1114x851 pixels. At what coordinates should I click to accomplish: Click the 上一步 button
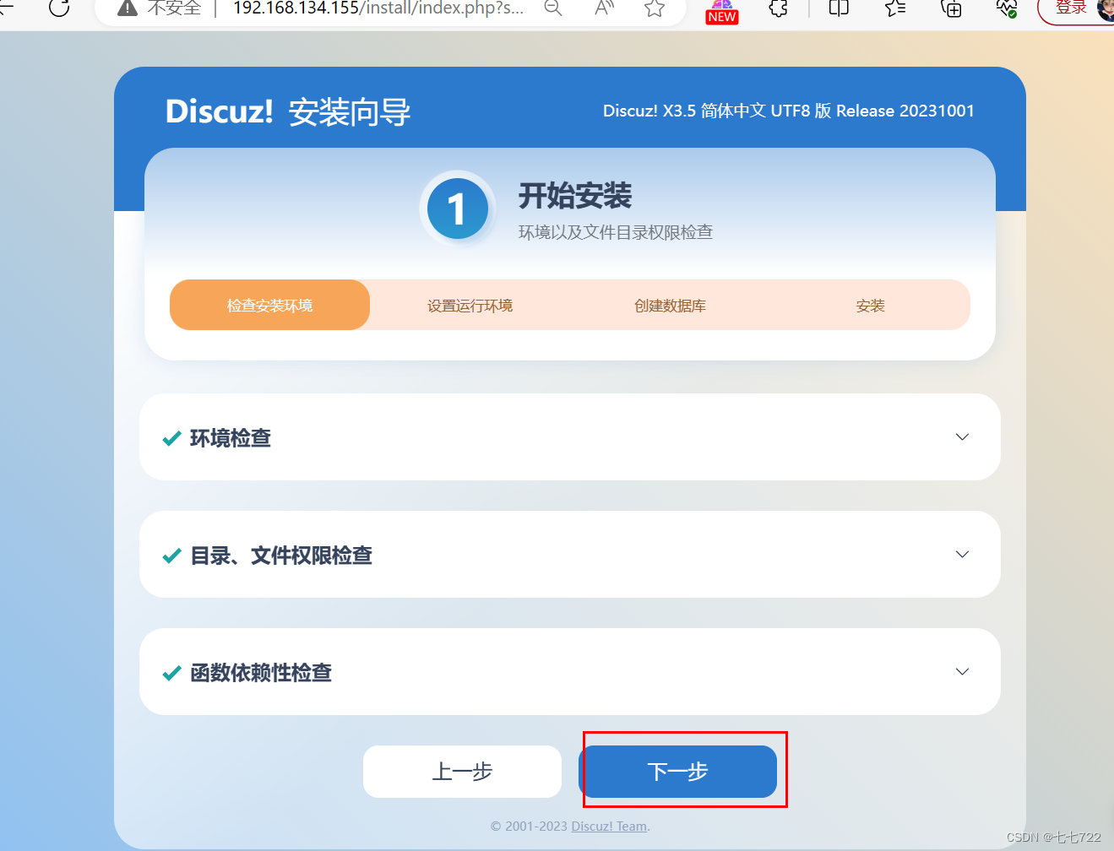coord(462,772)
